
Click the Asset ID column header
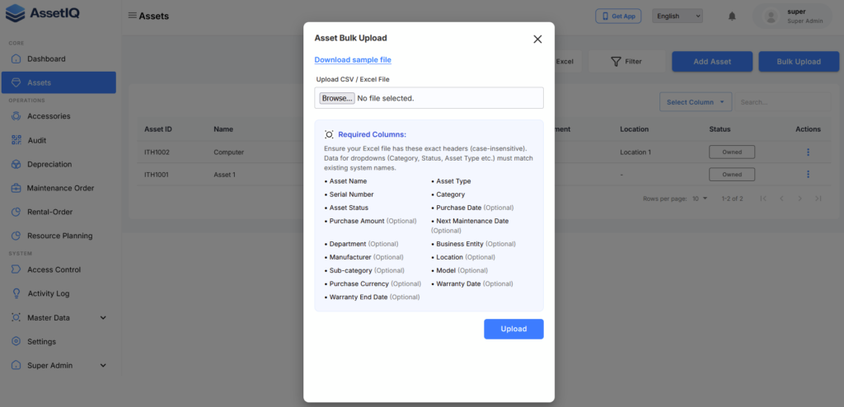[157, 129]
